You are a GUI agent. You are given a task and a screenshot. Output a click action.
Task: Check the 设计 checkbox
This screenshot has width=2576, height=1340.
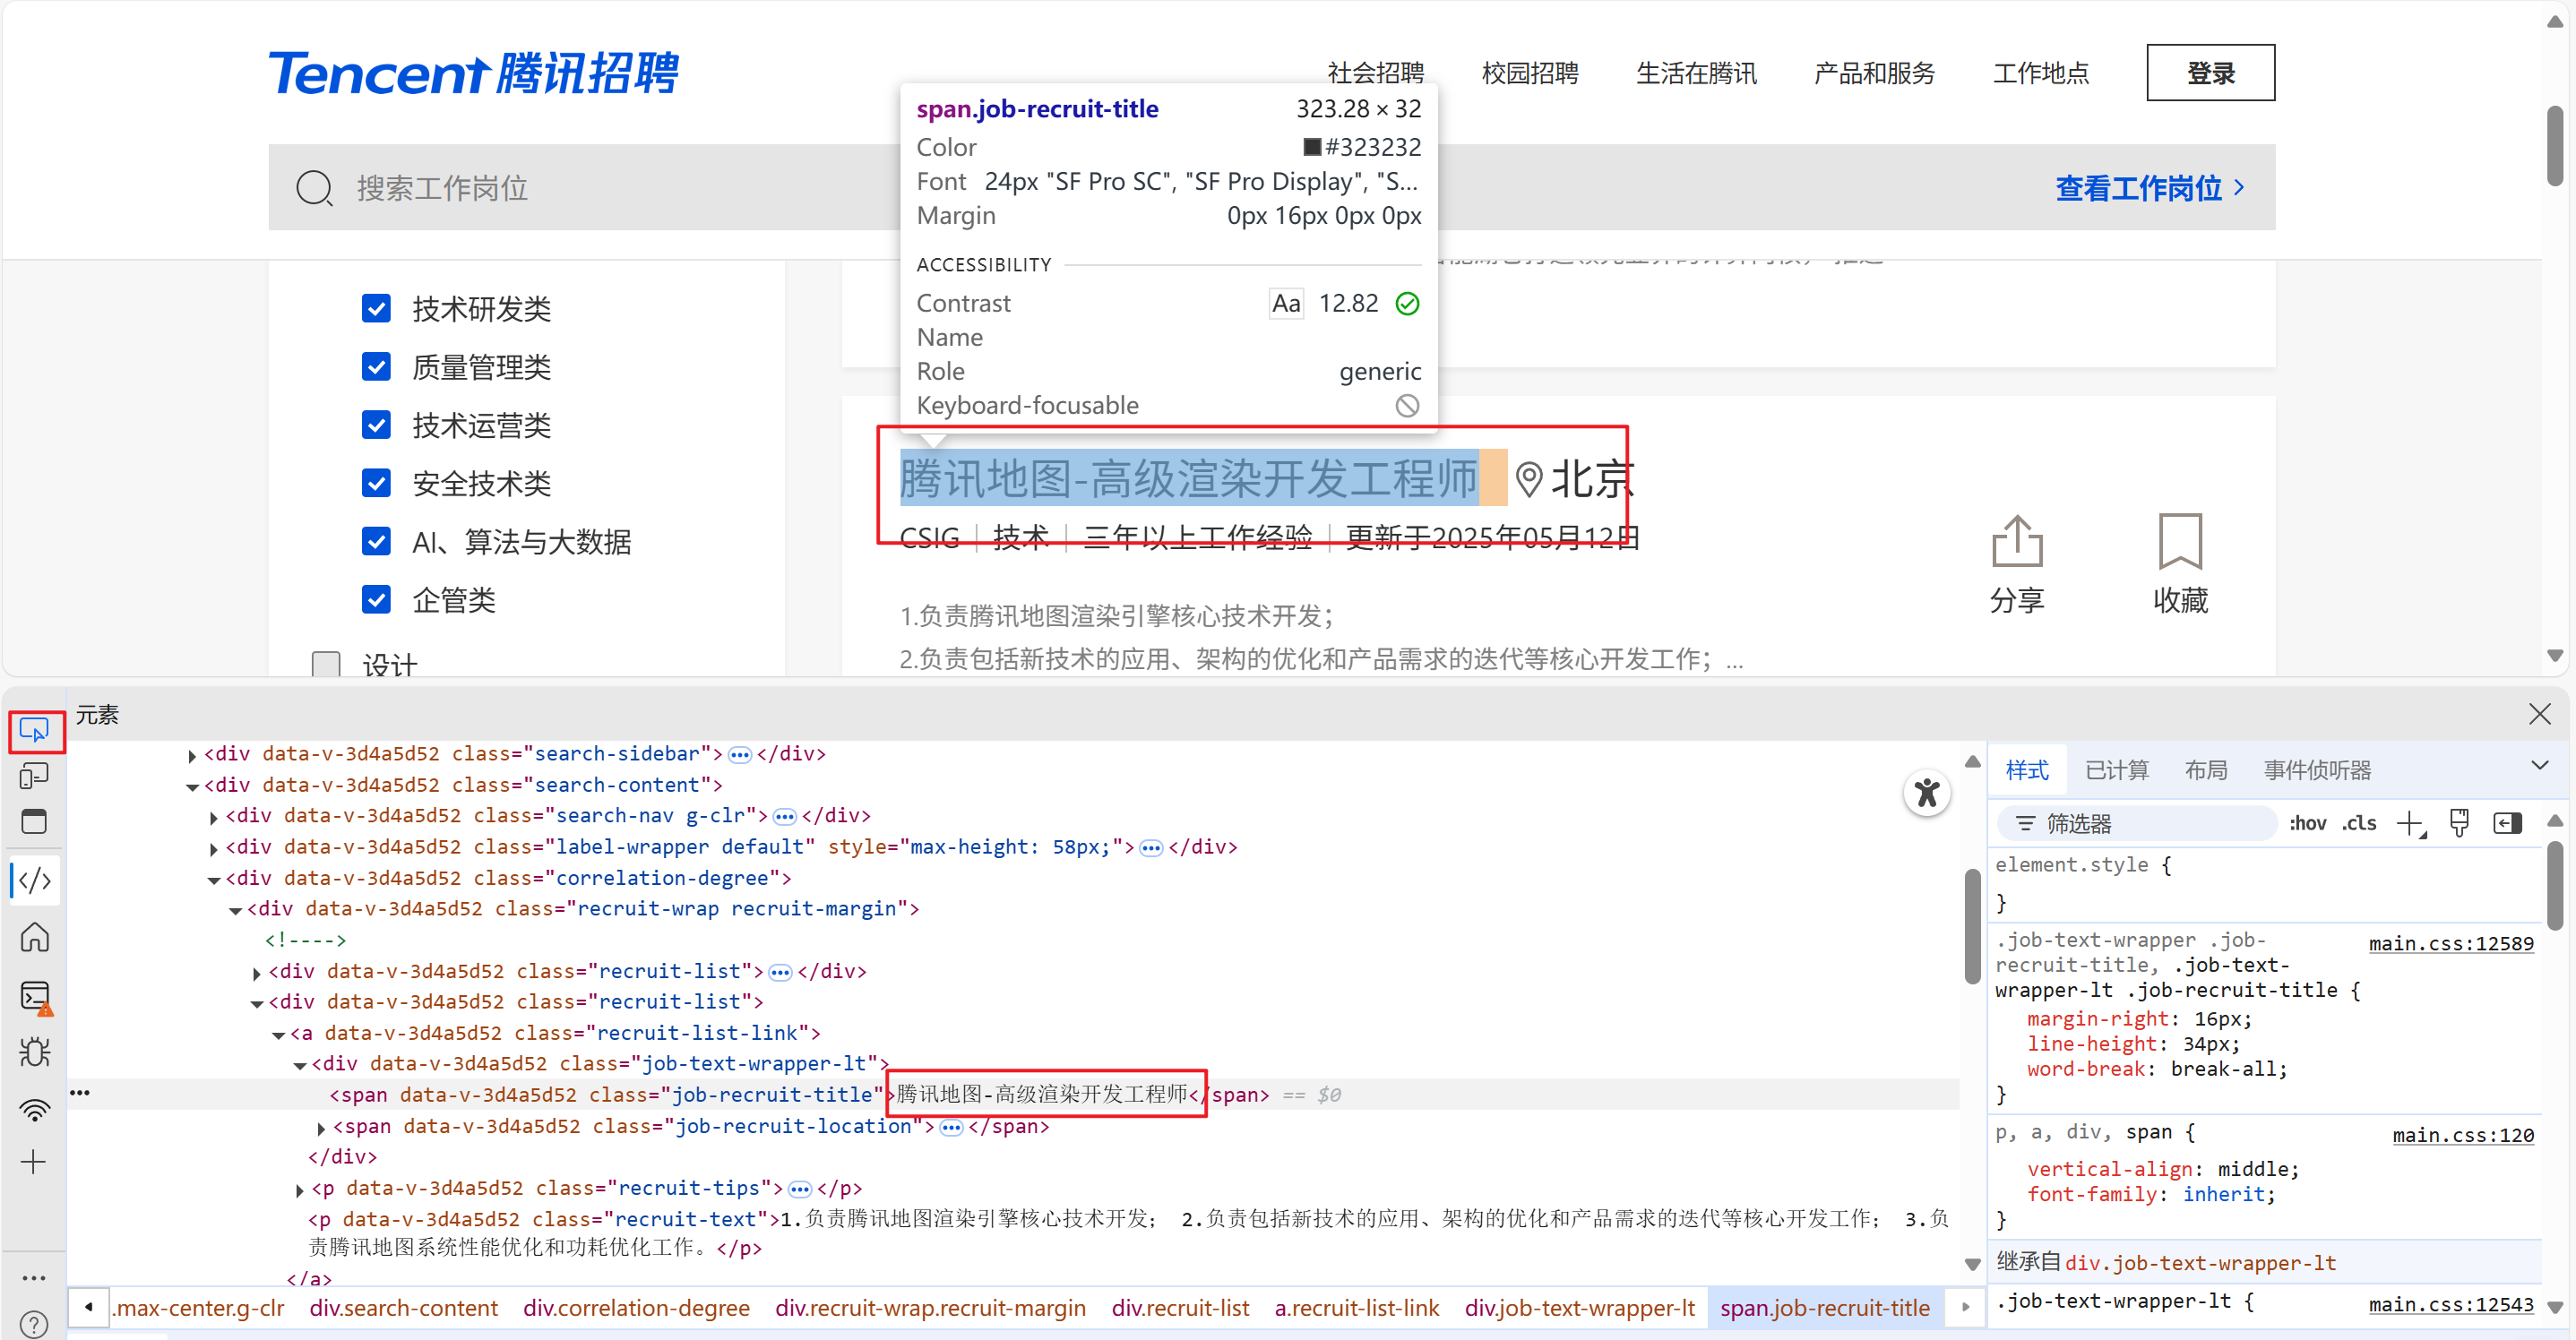coord(326,664)
